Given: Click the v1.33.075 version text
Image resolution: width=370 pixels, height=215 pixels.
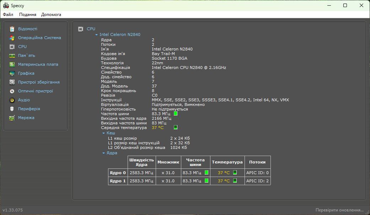Looking at the screenshot, I should click(13, 210).
